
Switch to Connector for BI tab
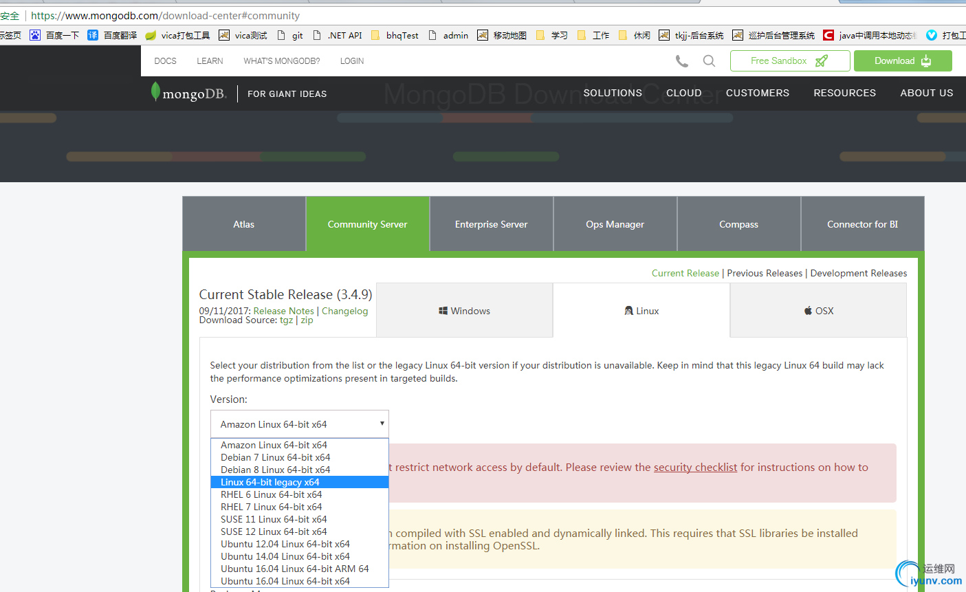863,224
